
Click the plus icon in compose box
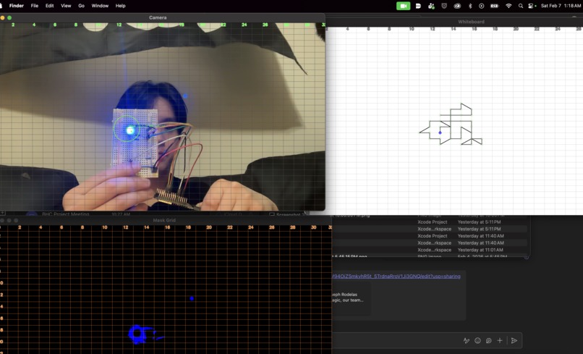[x=500, y=340]
